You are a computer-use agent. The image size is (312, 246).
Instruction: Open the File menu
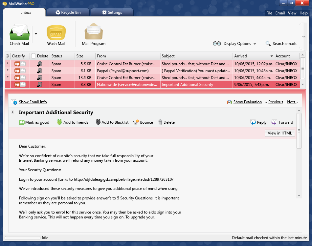(x=269, y=13)
